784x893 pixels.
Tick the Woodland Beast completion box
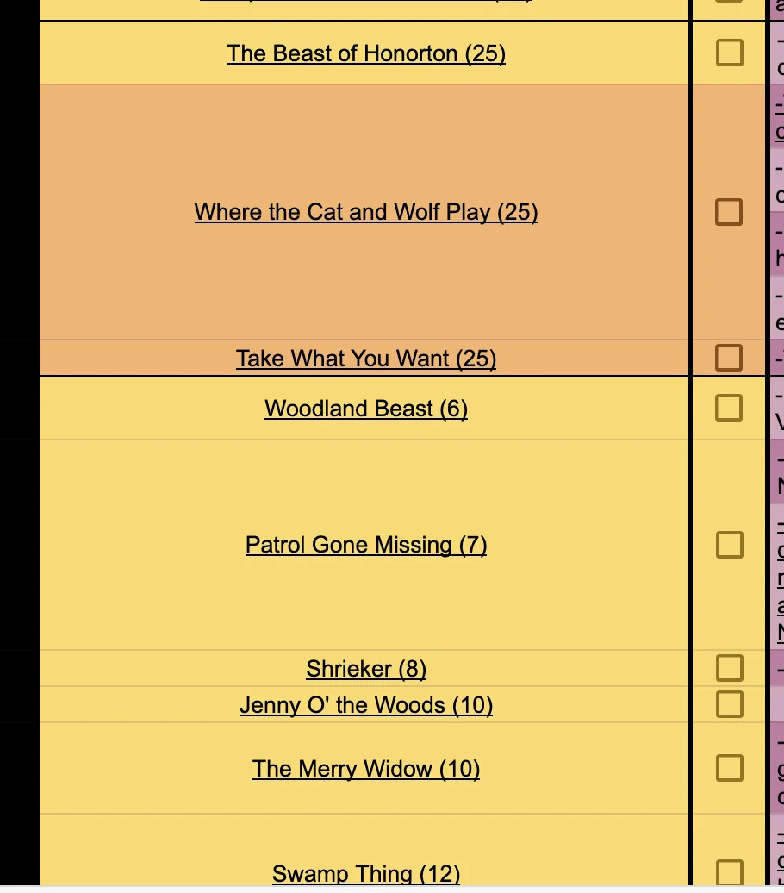(x=729, y=408)
